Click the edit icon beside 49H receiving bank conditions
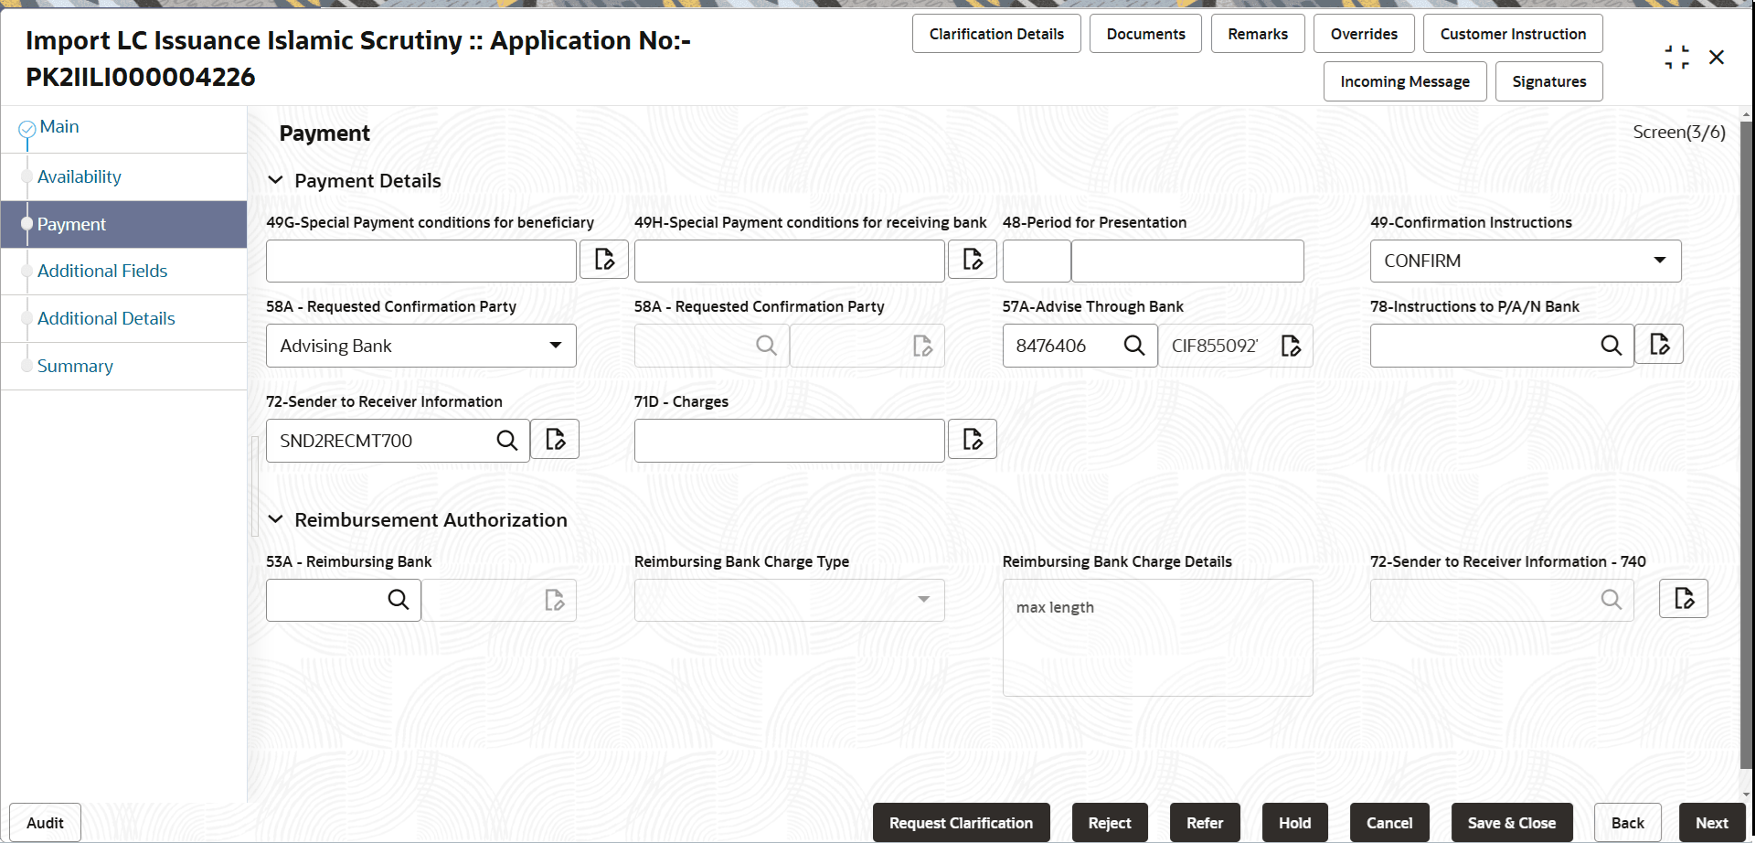The width and height of the screenshot is (1755, 843). tap(972, 259)
